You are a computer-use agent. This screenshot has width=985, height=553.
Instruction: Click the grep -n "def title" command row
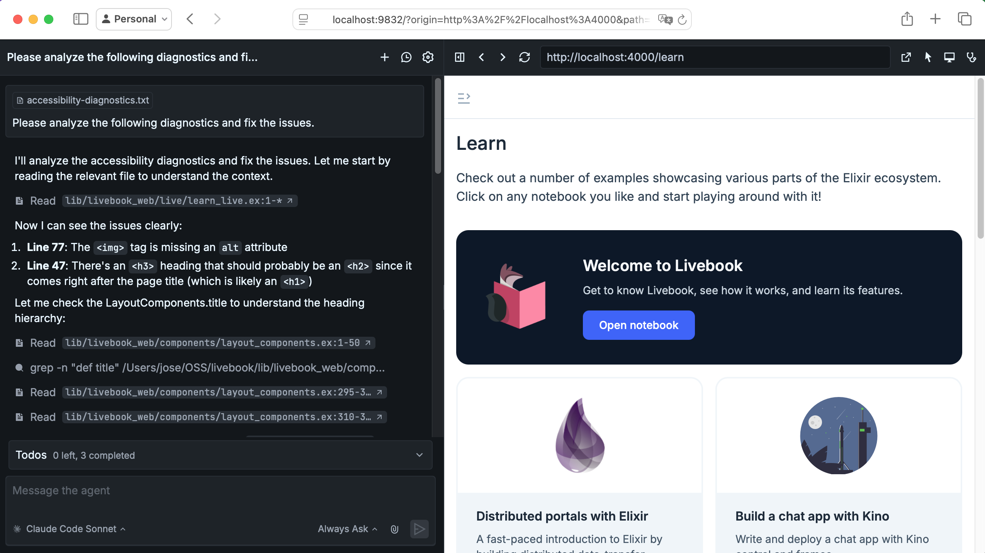click(x=200, y=368)
